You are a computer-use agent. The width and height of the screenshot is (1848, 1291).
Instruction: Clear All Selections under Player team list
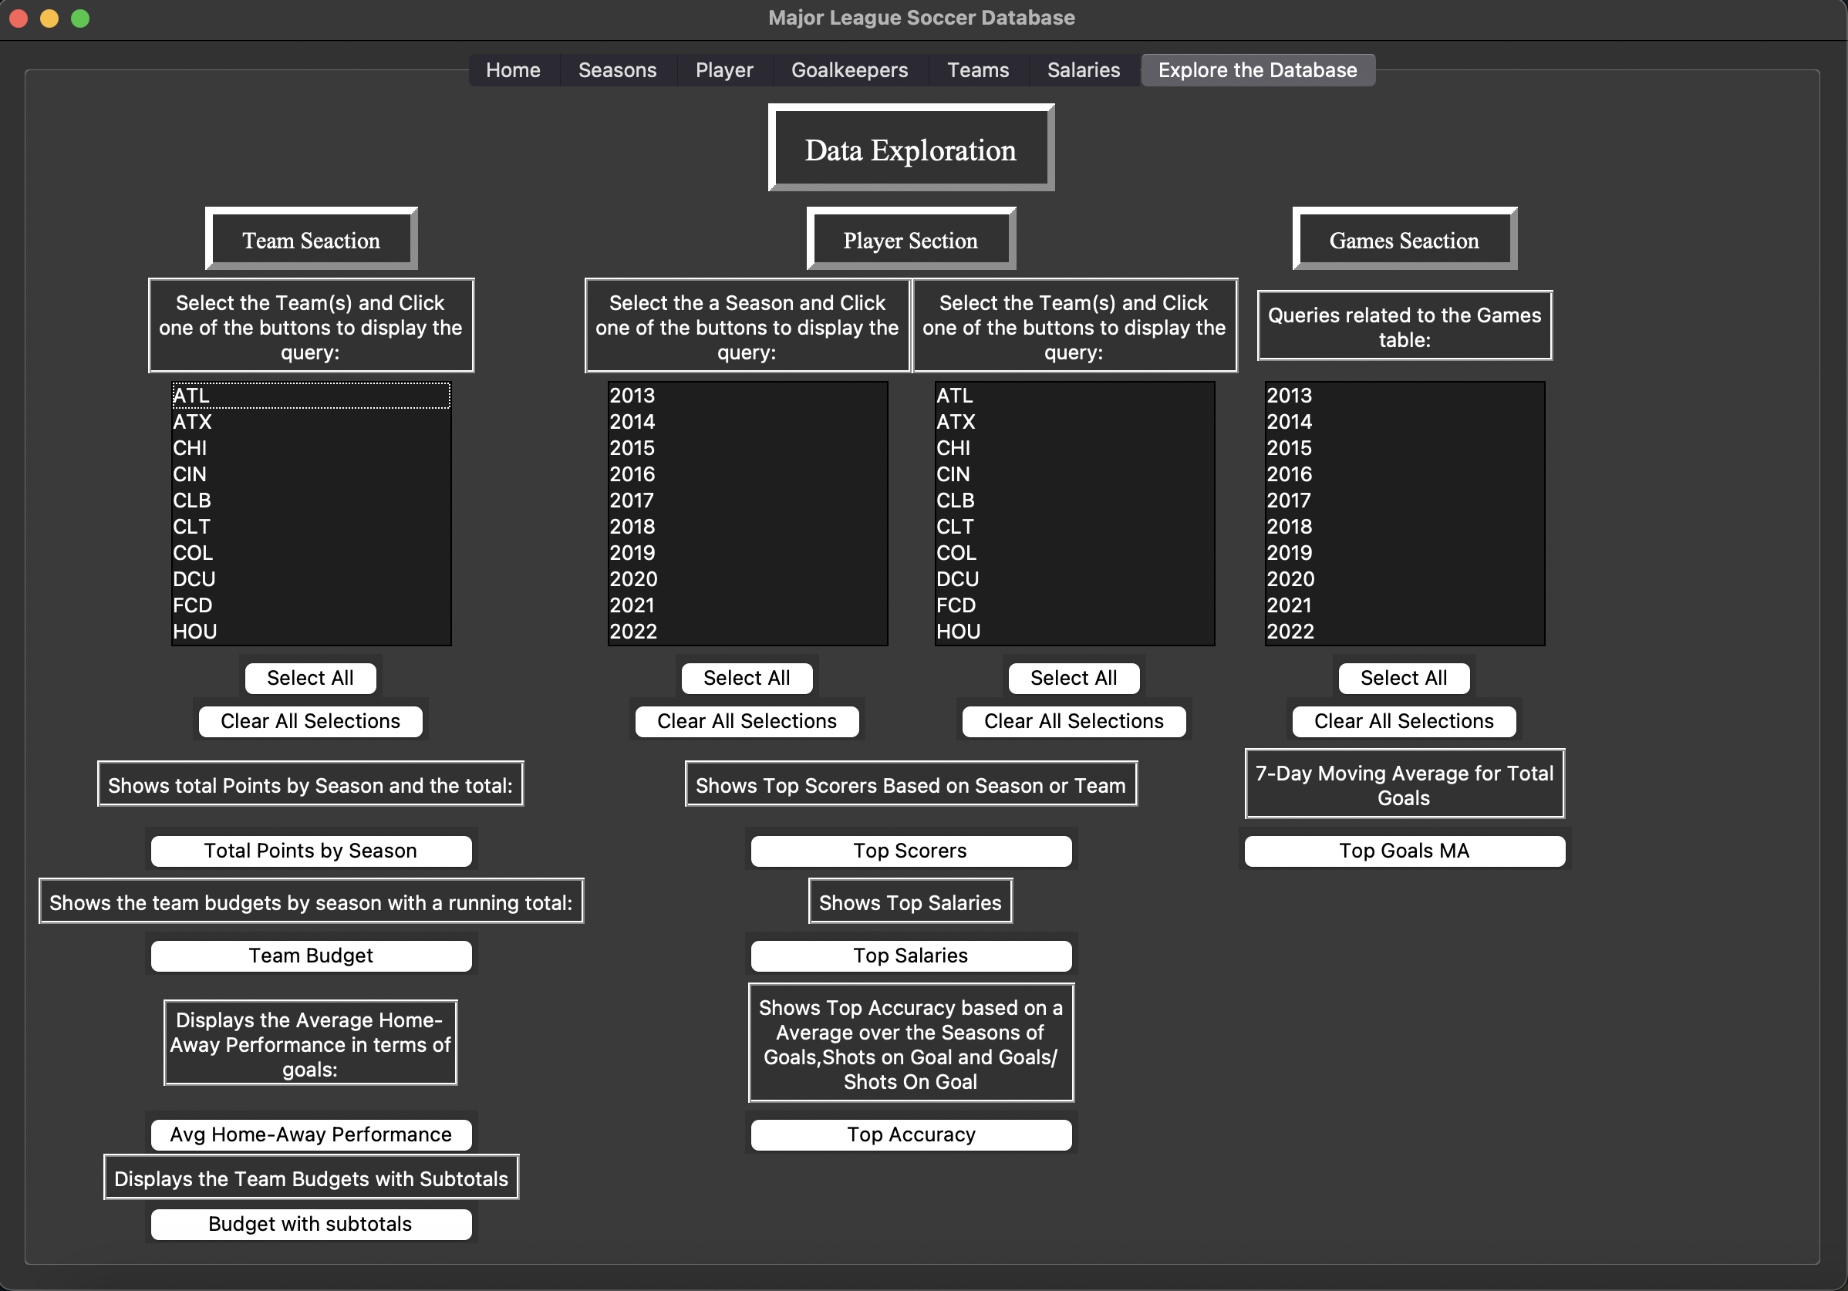click(x=1073, y=721)
